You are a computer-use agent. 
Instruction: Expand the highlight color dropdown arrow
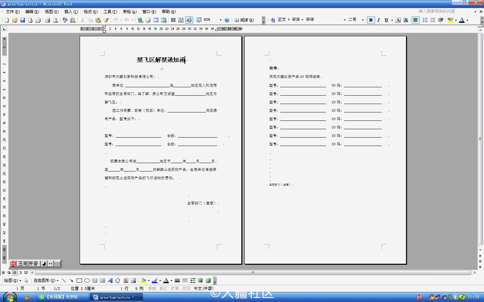tap(456, 20)
